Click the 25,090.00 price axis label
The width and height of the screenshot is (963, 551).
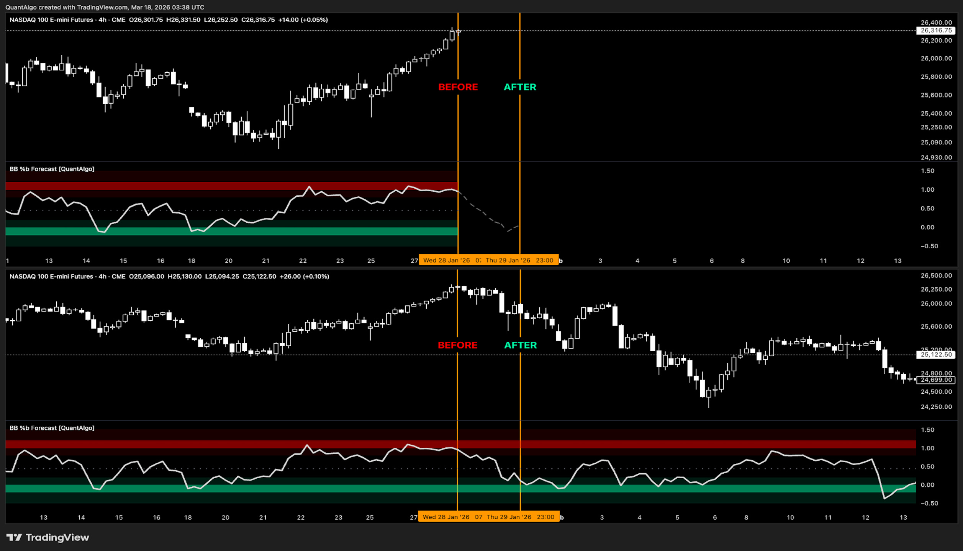936,142
